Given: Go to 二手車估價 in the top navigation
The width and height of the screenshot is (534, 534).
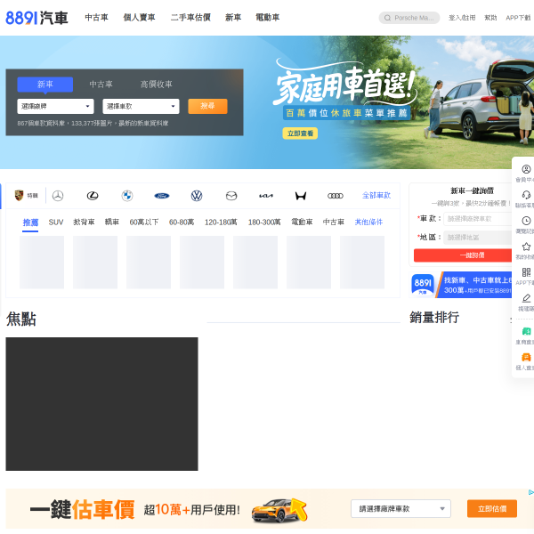Looking at the screenshot, I should (x=190, y=18).
